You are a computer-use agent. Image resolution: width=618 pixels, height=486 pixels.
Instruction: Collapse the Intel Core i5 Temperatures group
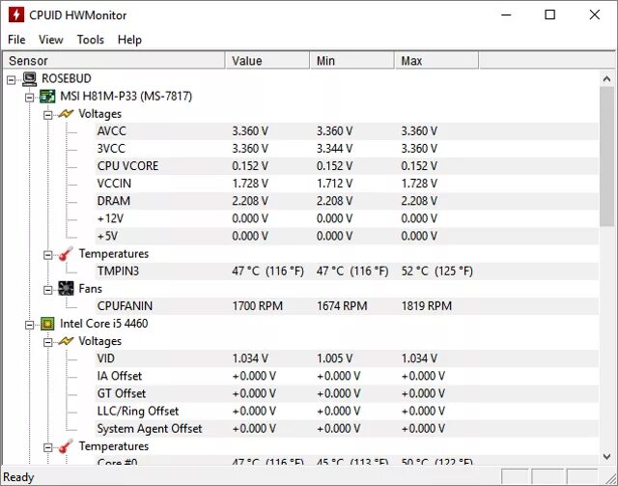tap(47, 447)
